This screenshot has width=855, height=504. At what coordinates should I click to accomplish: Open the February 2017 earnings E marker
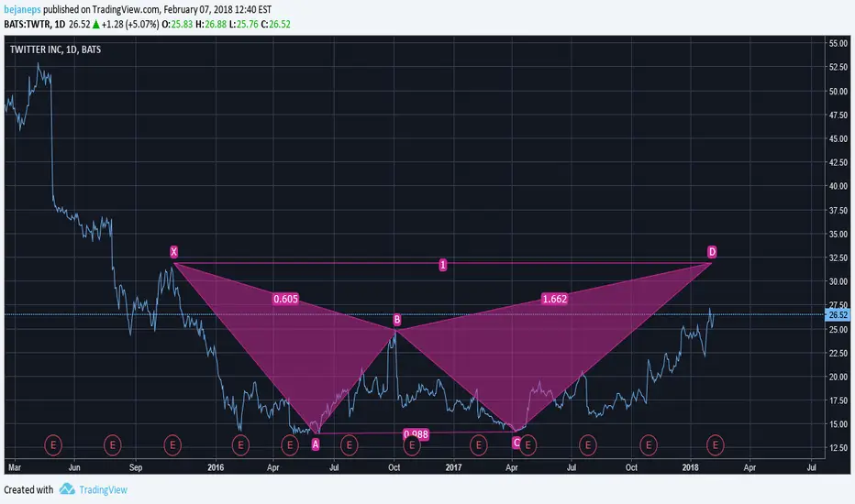(x=478, y=445)
